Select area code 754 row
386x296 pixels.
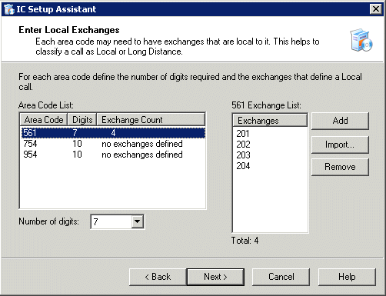(x=113, y=144)
